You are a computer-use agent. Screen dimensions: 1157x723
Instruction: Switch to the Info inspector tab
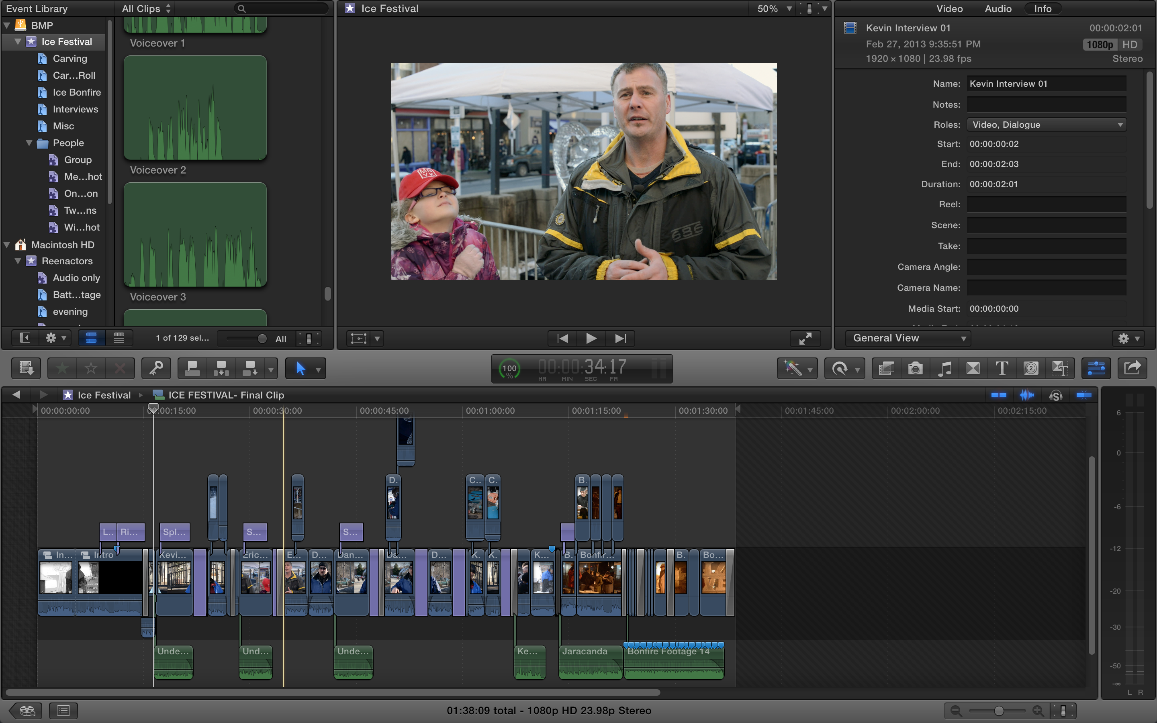[1042, 8]
